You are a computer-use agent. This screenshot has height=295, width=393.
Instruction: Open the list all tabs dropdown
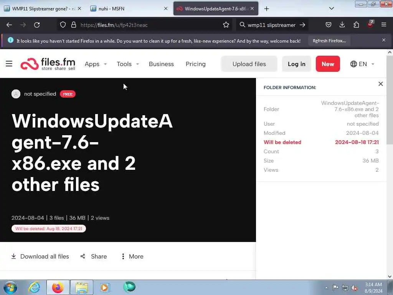[331, 8]
